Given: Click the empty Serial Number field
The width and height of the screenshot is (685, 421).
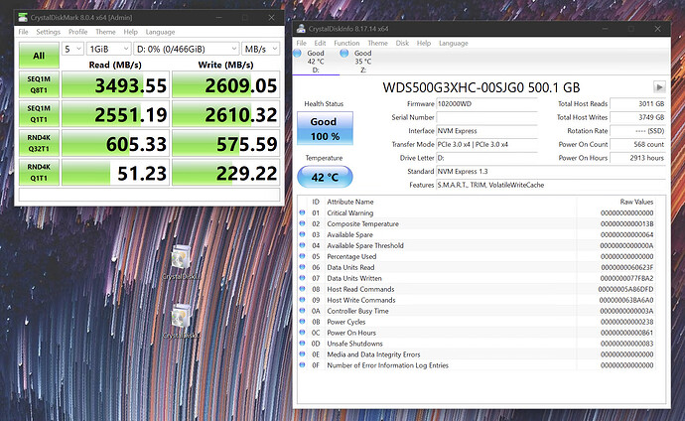Looking at the screenshot, I should pyautogui.click(x=486, y=117).
